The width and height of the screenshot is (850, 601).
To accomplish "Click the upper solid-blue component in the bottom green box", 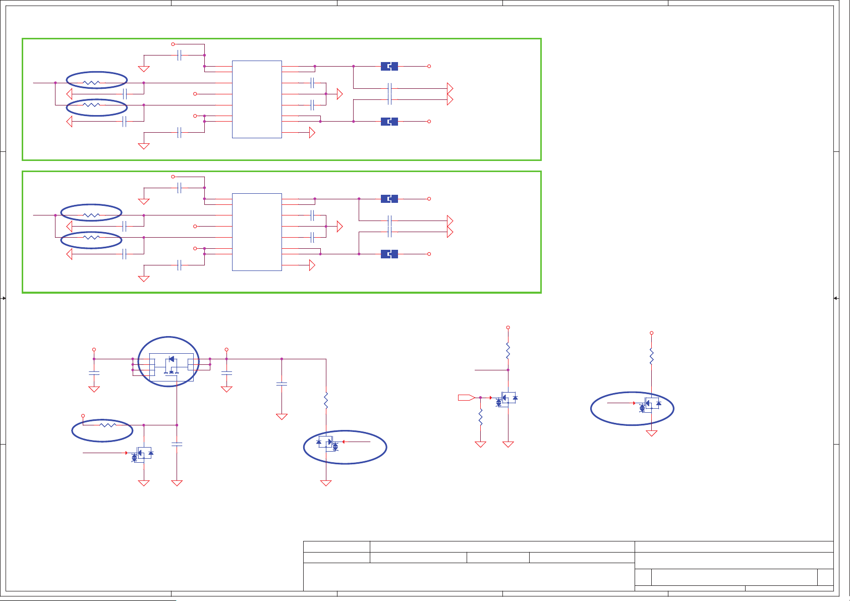I will click(389, 199).
